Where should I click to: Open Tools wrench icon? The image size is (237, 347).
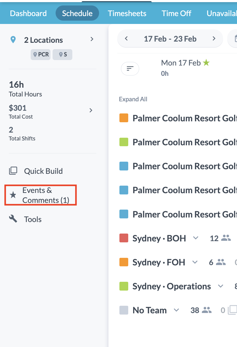13,219
